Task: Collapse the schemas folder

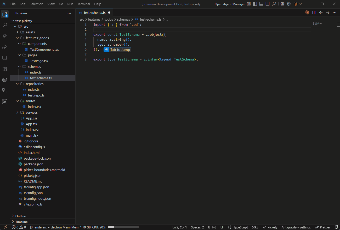Action: point(19,66)
